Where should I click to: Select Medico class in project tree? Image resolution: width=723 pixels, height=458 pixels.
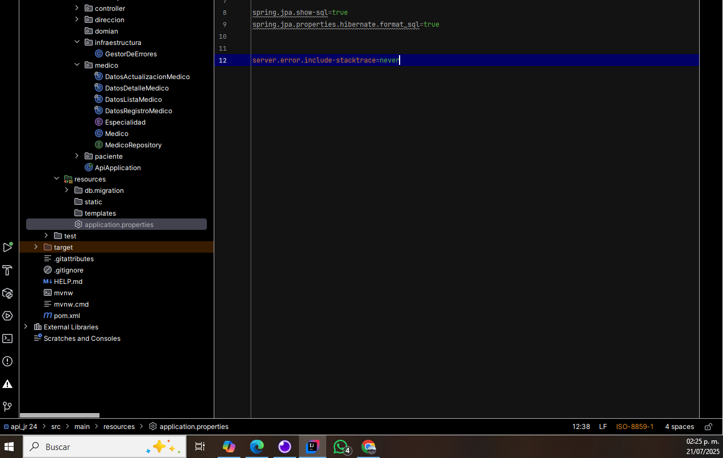click(117, 134)
